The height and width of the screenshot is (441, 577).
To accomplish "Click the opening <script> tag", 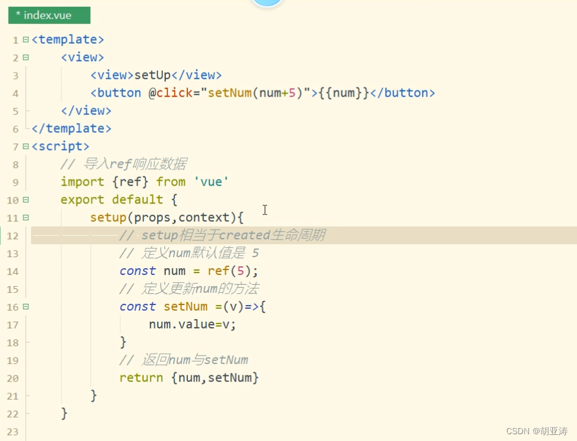I will (60, 146).
